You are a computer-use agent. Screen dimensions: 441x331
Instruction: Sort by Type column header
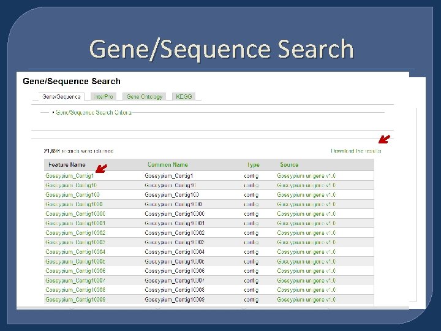pyautogui.click(x=253, y=165)
